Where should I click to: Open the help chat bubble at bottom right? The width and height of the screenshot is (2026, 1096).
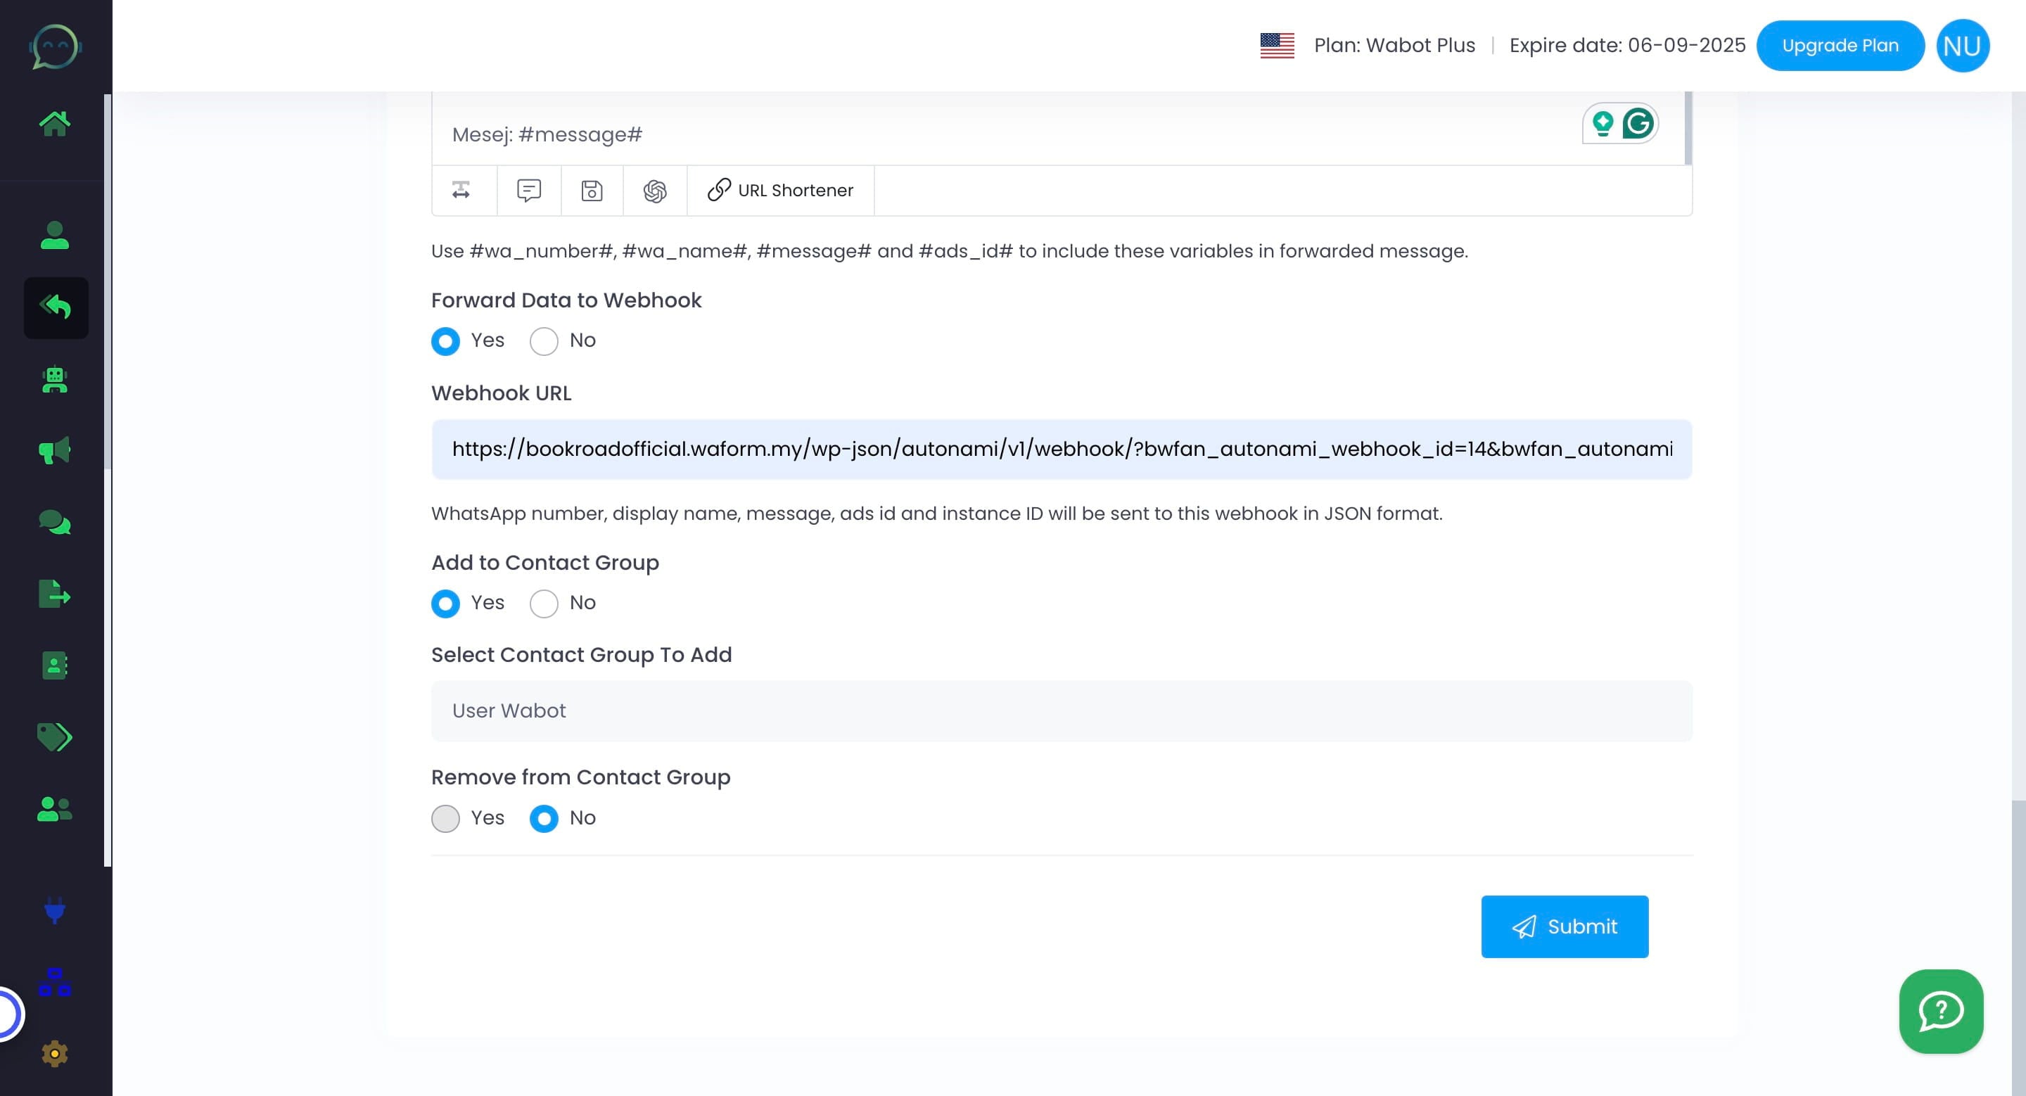[1940, 1012]
